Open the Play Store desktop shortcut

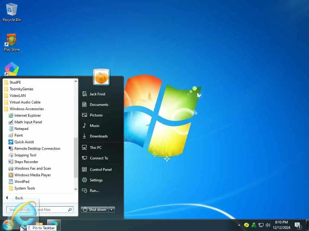(x=12, y=42)
